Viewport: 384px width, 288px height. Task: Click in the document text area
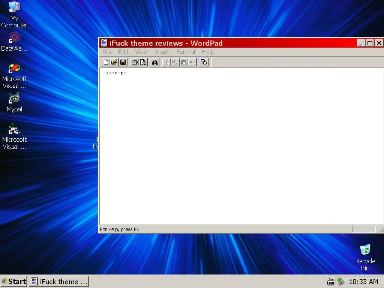[241, 147]
